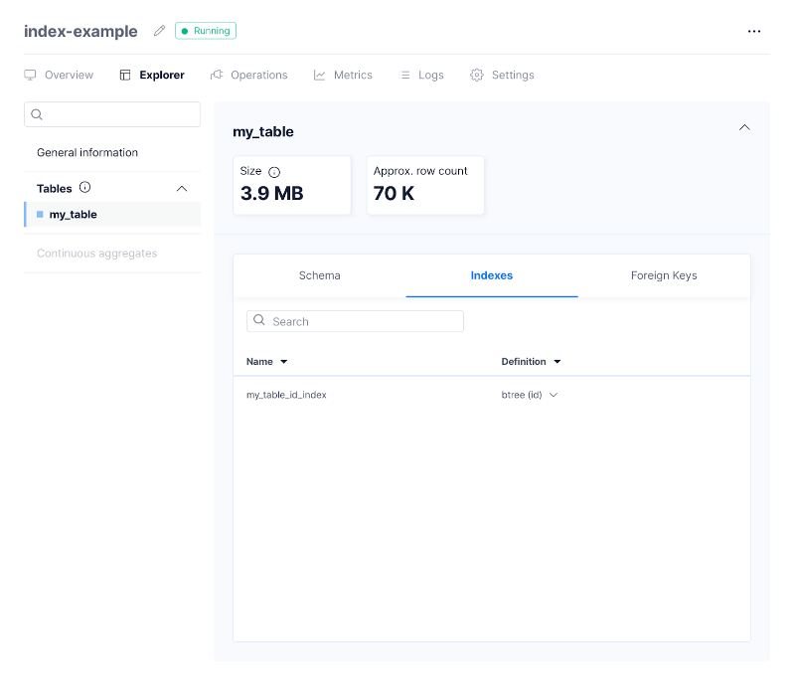Sort by Definition column arrow
Image resolution: width=795 pixels, height=695 pixels.
[556, 362]
